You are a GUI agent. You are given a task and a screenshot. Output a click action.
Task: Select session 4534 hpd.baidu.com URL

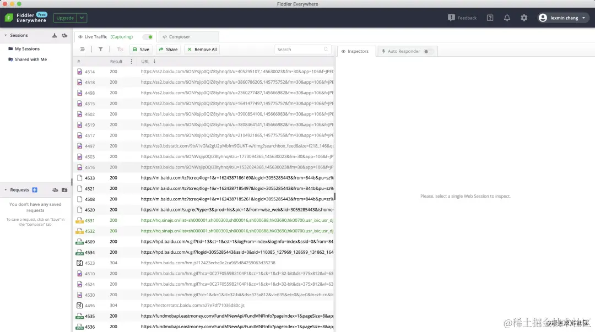[237, 252]
